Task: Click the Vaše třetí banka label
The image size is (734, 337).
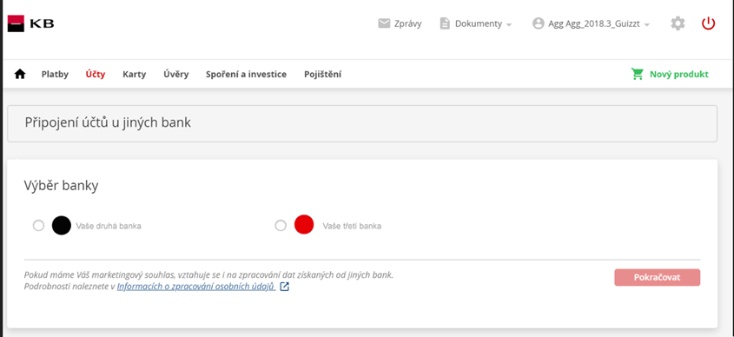Action: (x=352, y=226)
